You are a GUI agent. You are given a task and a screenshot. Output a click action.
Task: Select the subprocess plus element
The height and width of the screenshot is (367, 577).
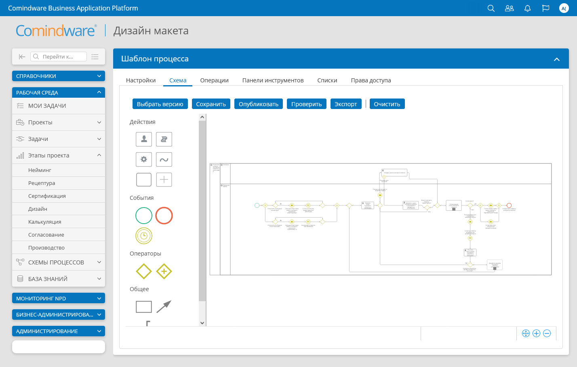click(x=164, y=180)
